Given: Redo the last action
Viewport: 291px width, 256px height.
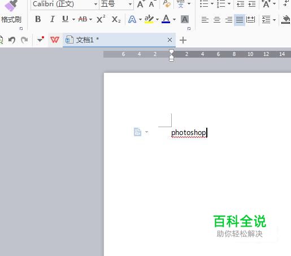Looking at the screenshot, I should click(24, 40).
